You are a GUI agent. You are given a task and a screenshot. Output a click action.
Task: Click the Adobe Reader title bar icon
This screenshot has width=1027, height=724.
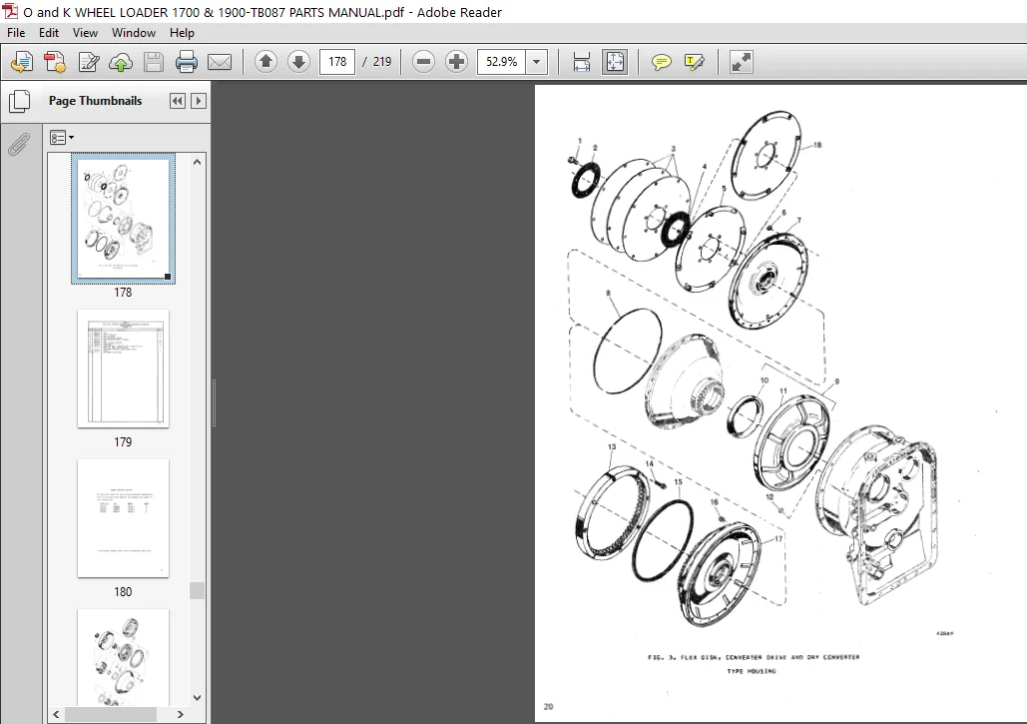(x=10, y=11)
